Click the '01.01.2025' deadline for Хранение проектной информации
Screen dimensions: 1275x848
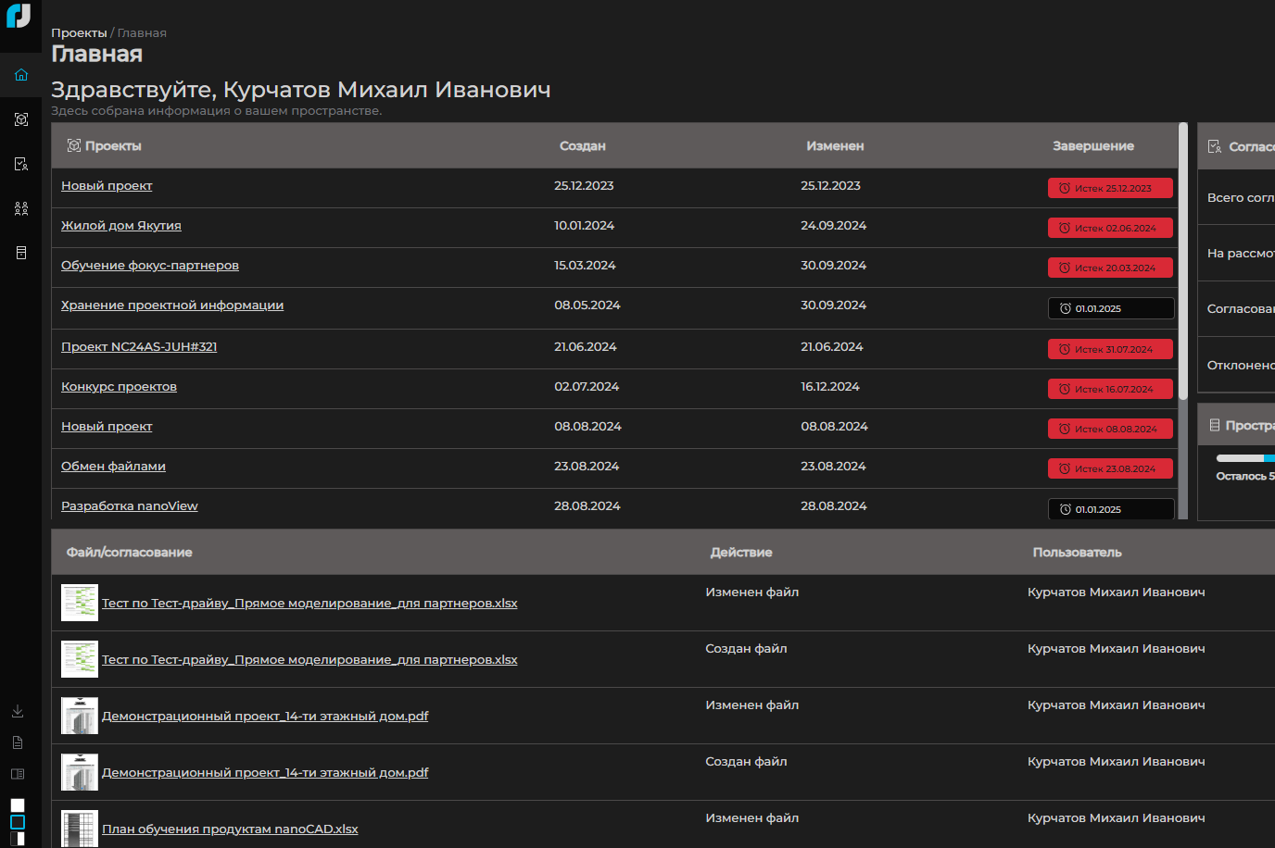1110,308
